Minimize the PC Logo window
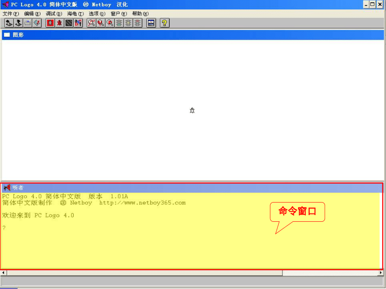Screen dimensions: 386x289 tap(366, 4)
